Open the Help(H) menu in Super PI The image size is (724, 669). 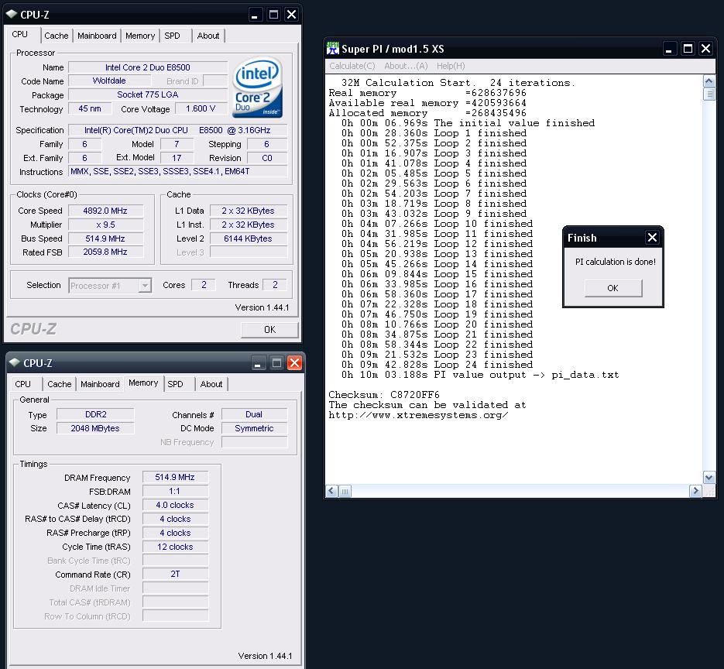(451, 66)
